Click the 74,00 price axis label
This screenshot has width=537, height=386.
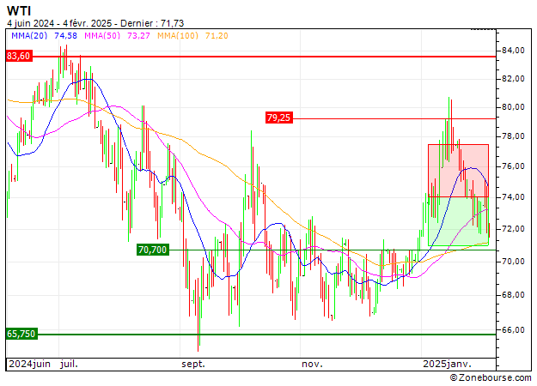pos(513,197)
